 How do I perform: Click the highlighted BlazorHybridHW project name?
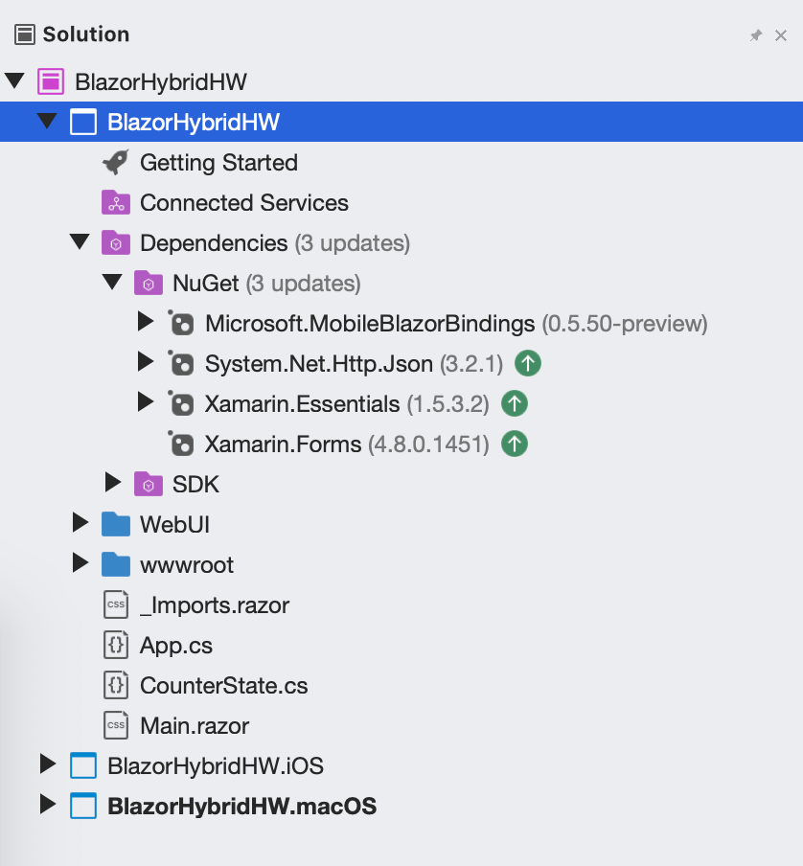194,123
